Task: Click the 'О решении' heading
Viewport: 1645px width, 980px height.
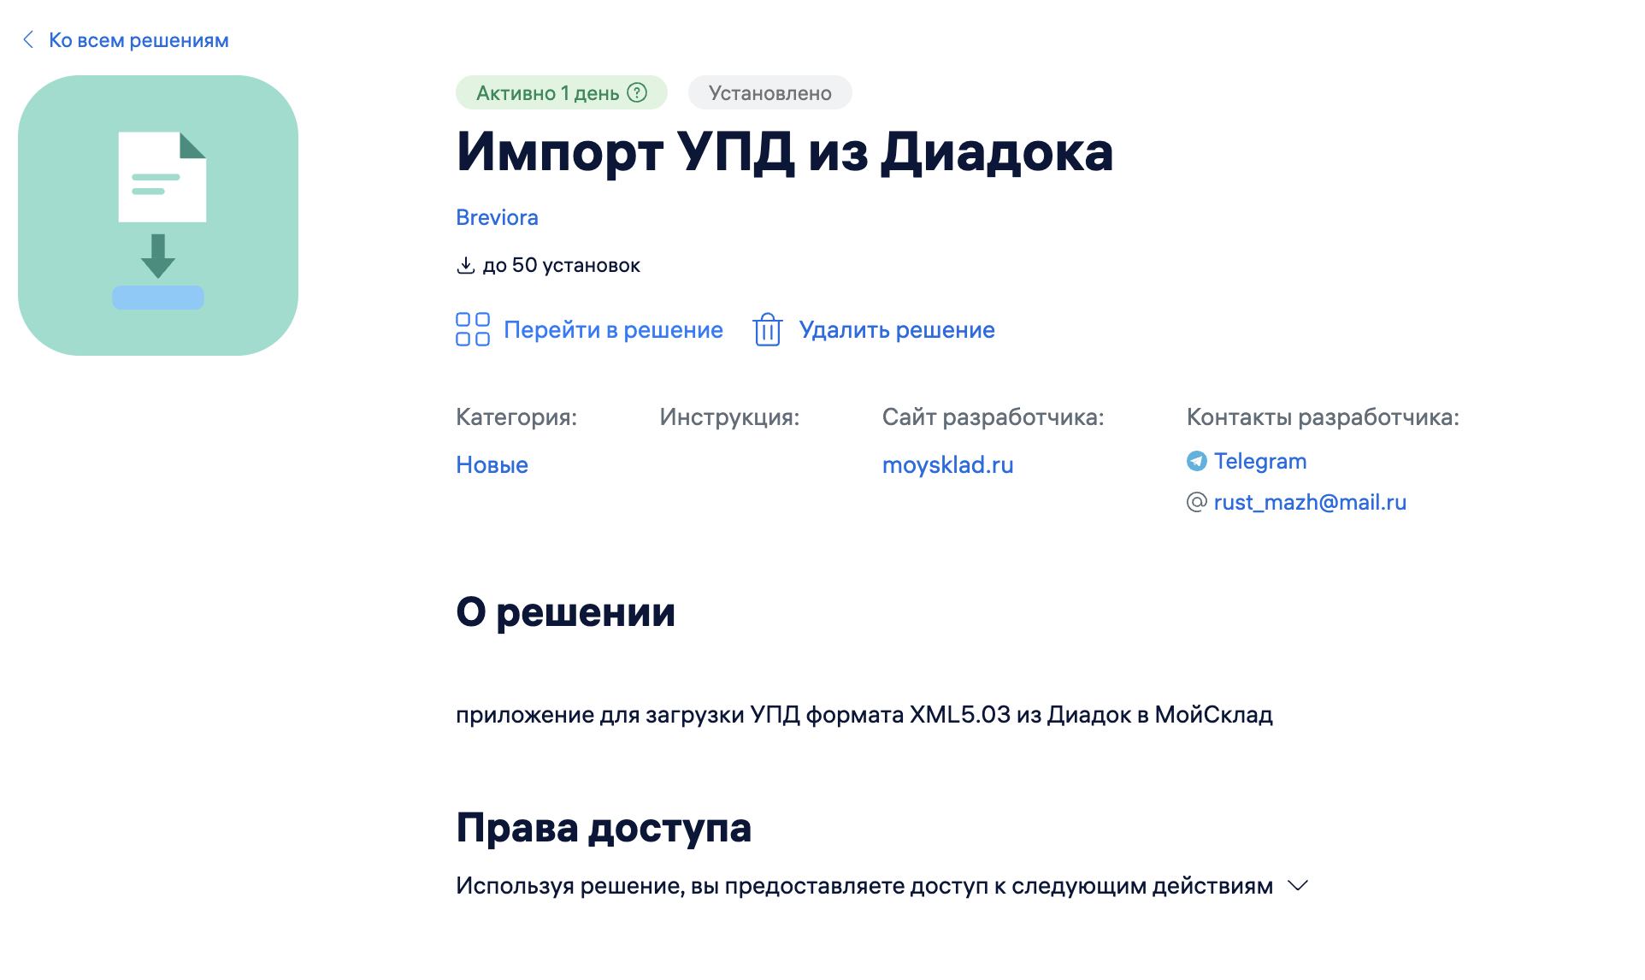Action: coord(565,612)
